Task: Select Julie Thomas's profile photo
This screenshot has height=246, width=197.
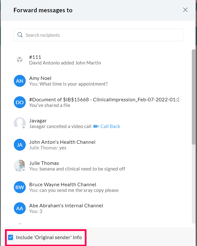Action: point(19,166)
